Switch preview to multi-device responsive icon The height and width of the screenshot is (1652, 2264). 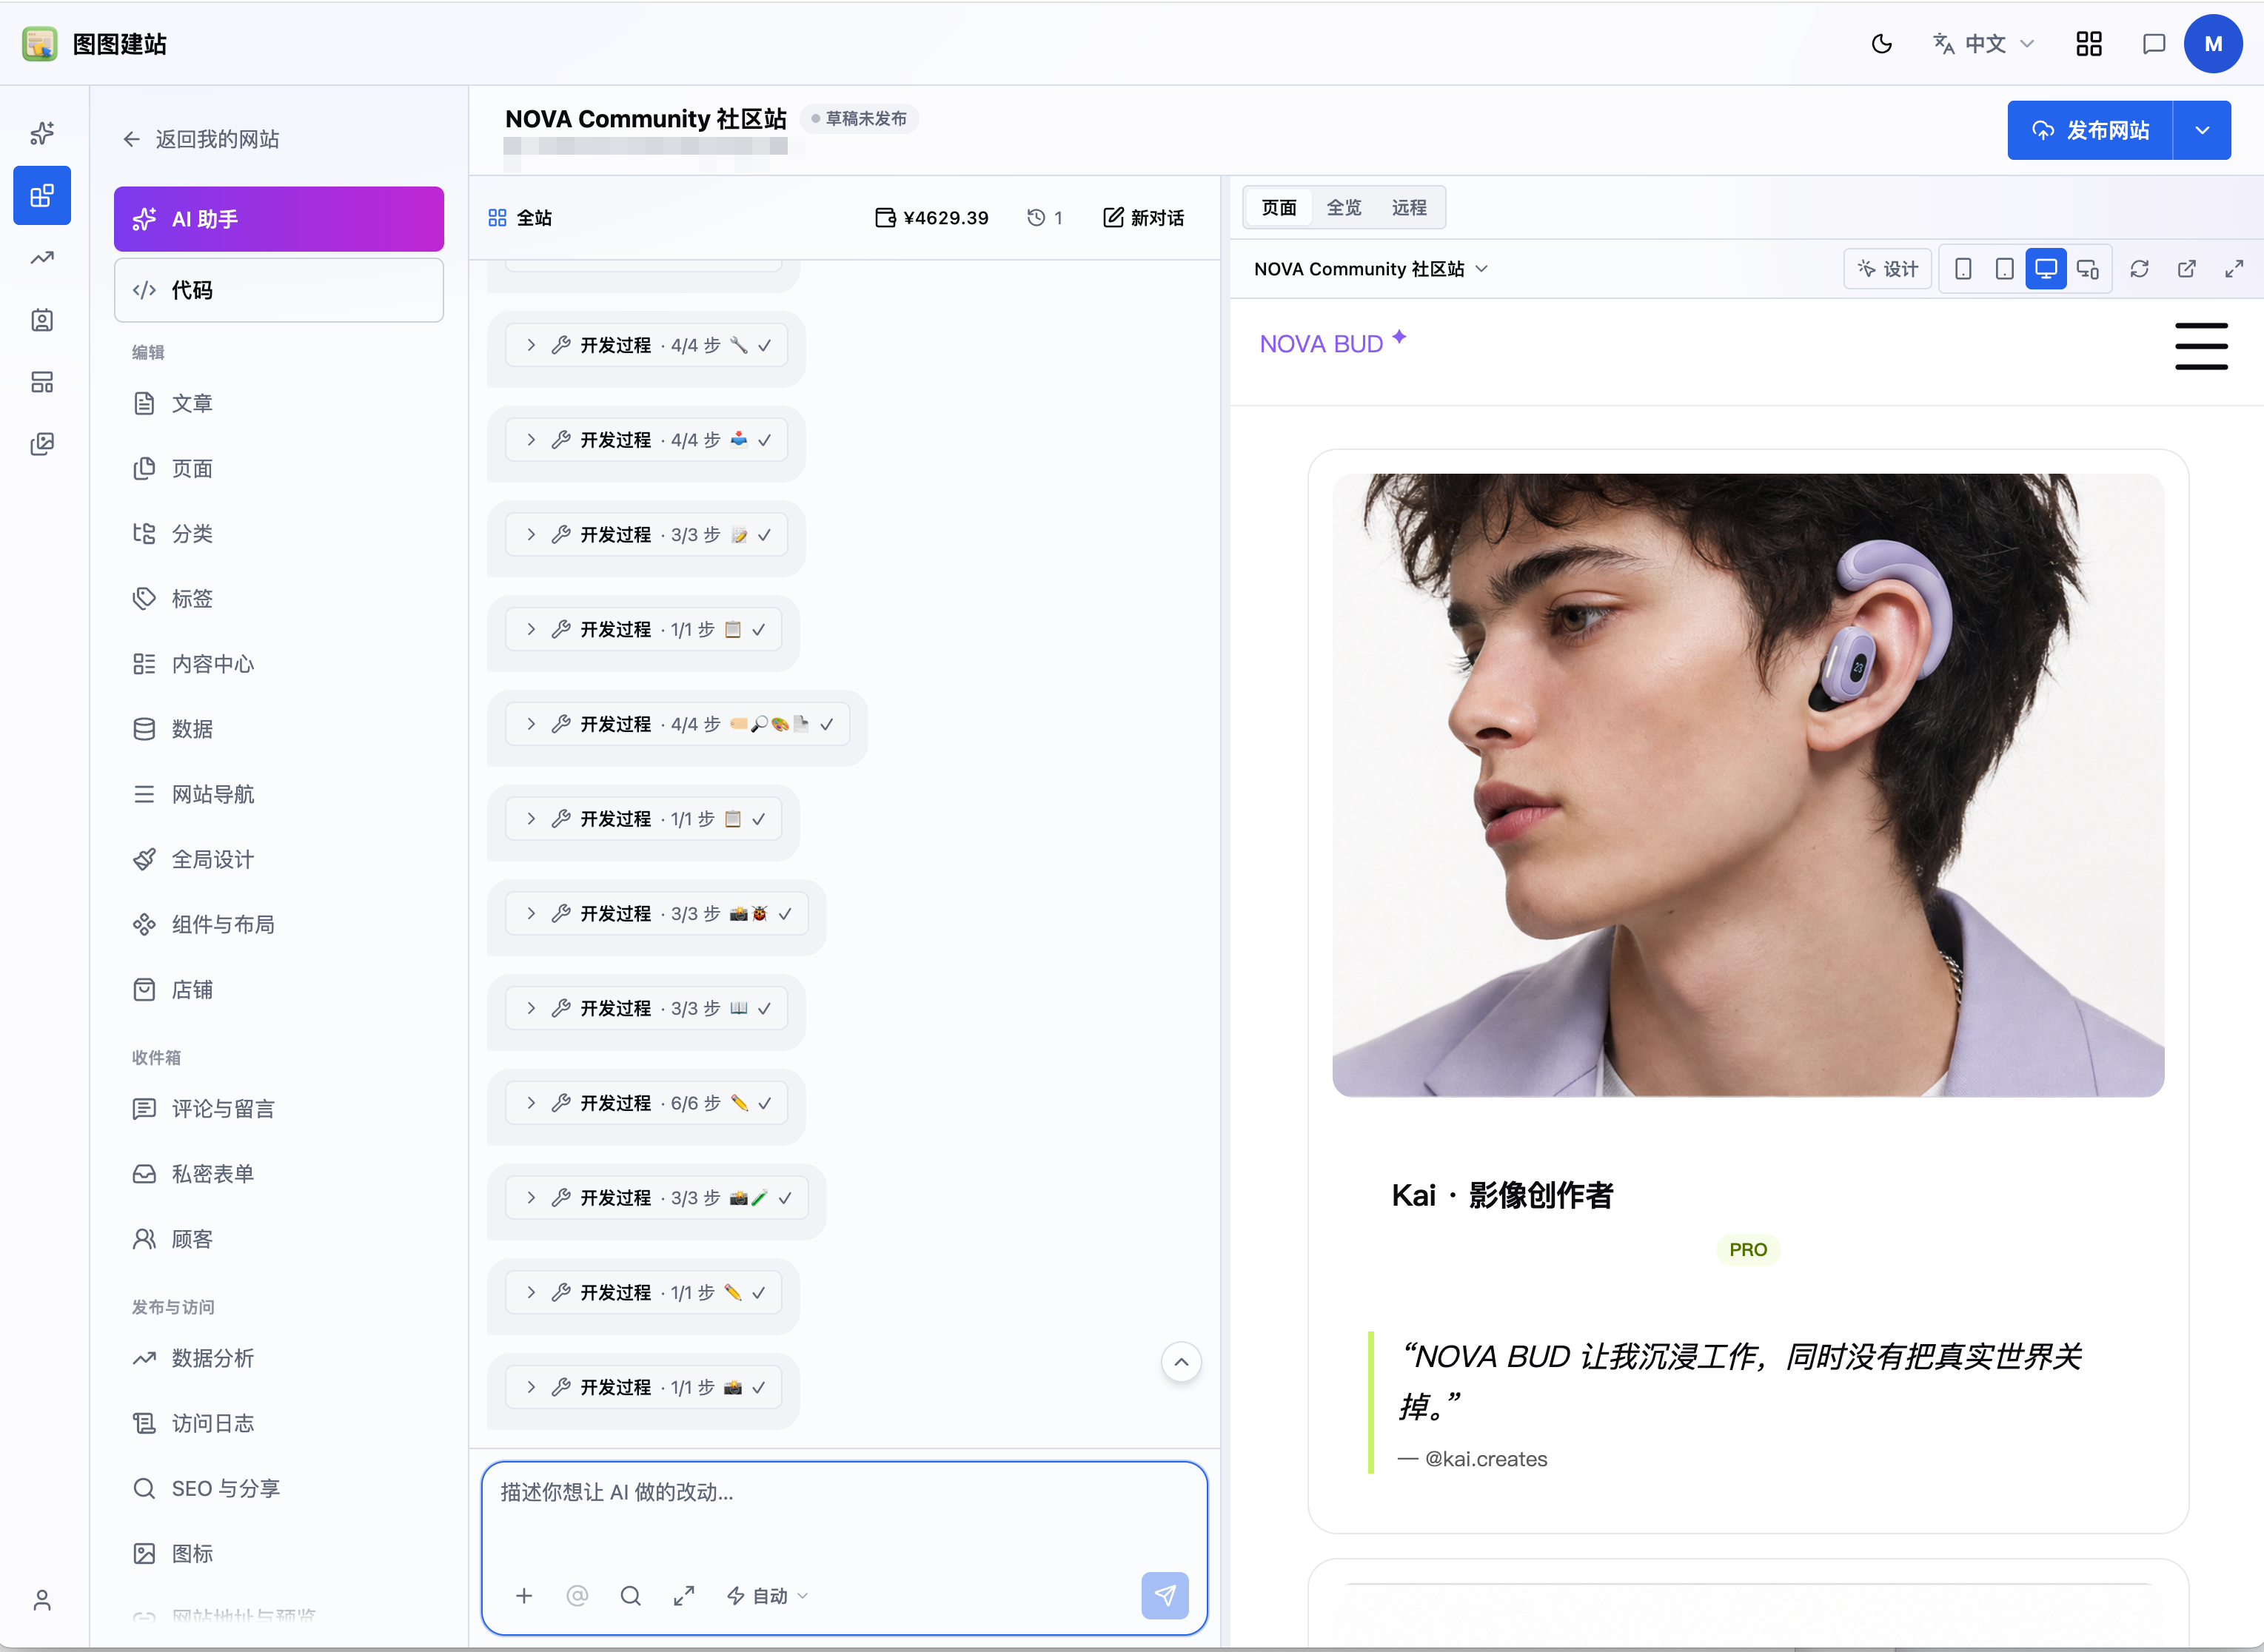click(2088, 269)
